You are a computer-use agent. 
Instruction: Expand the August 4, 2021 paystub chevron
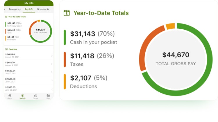[52, 64]
